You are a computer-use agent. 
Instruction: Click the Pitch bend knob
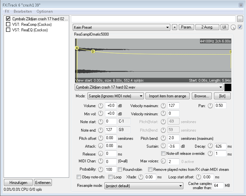pyautogui.click(x=163, y=138)
